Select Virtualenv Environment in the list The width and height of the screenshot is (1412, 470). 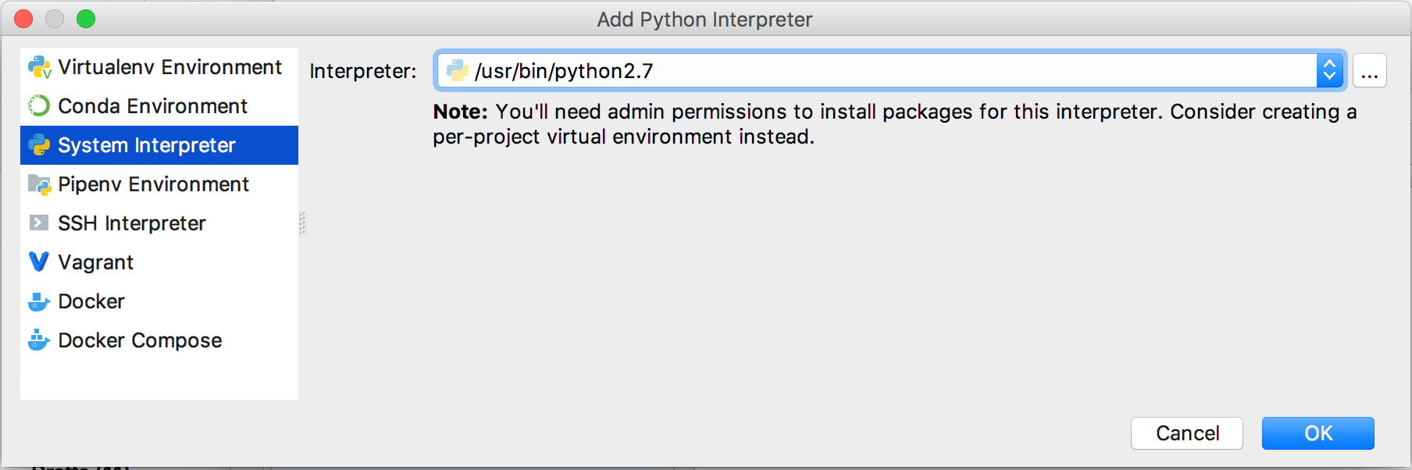click(159, 67)
